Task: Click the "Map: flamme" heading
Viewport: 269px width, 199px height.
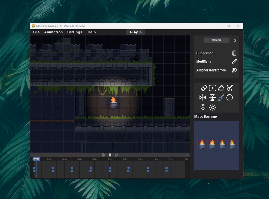Action: (205, 117)
